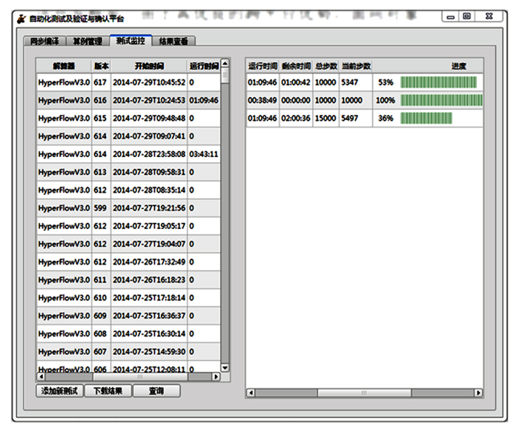Viewport: 519px width, 432px height.
Task: Click right arrow of progress panel scrollbar
Action: [478, 393]
